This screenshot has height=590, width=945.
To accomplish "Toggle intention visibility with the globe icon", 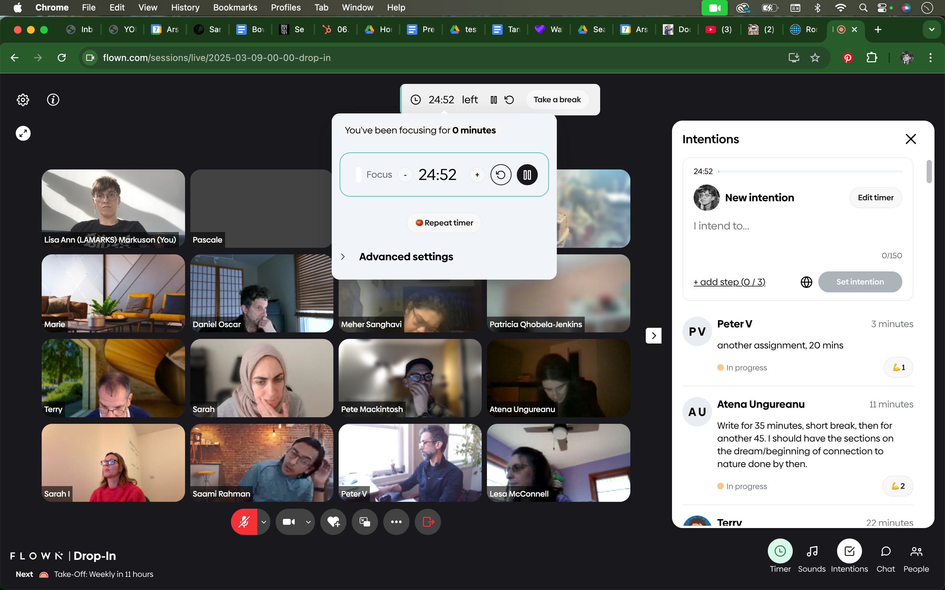I will 806,282.
